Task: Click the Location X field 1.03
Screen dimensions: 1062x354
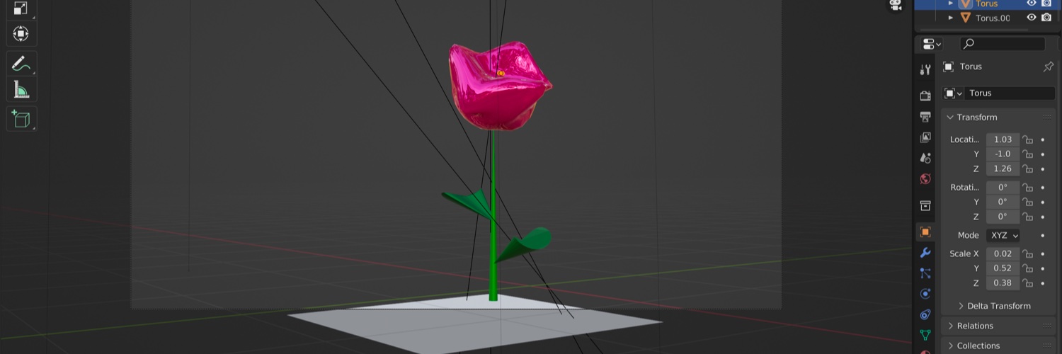Action: (1003, 139)
